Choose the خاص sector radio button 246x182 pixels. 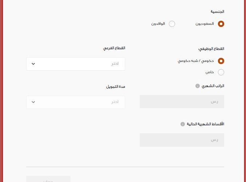(x=221, y=72)
